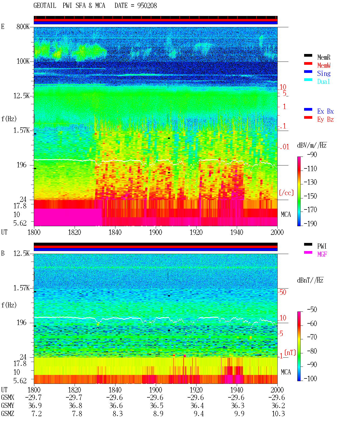Click the B panel label
This screenshot has height=430, width=346.
3,253
